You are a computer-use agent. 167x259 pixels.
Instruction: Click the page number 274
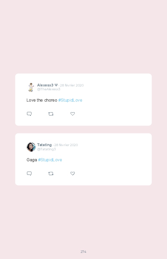coord(83,252)
